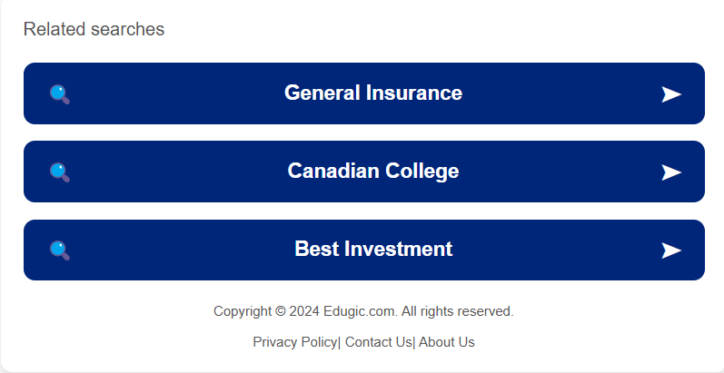Click the 2024 year in the footer
The height and width of the screenshot is (373, 724).
304,311
